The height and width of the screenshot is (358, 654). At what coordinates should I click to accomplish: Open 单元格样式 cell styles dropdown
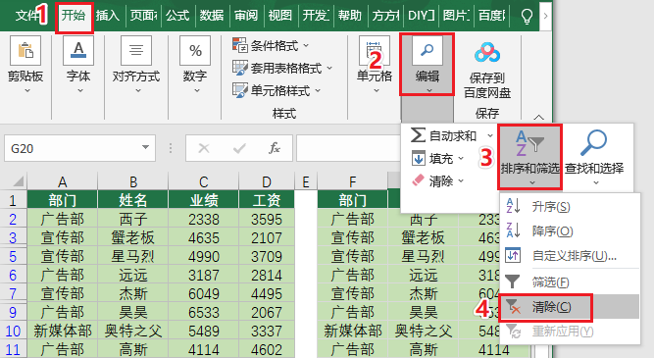277,90
